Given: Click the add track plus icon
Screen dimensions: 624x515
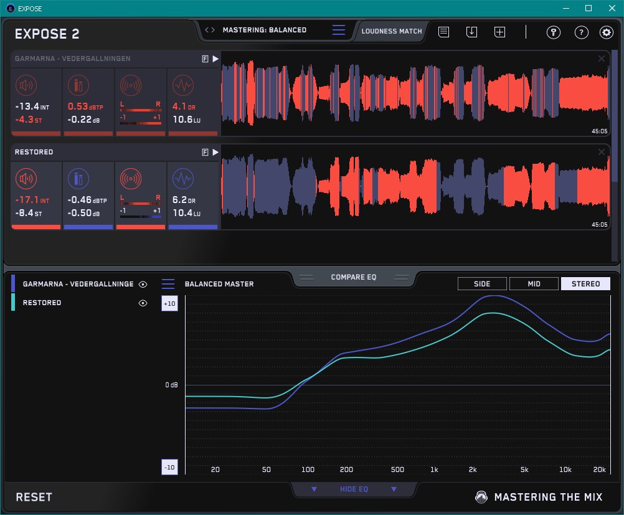Looking at the screenshot, I should pyautogui.click(x=500, y=32).
